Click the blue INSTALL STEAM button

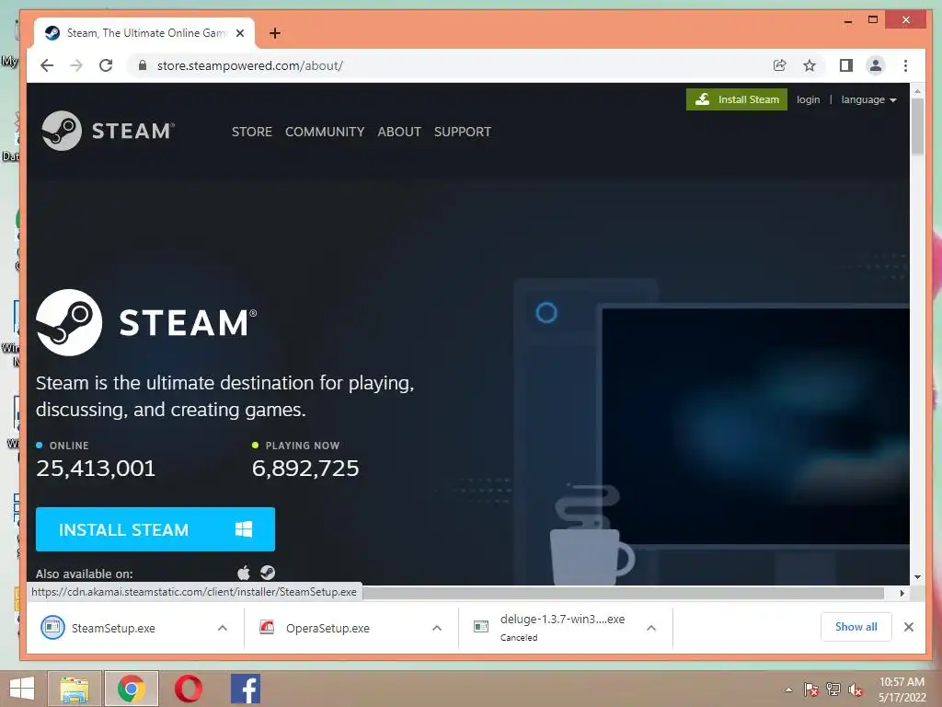155,529
